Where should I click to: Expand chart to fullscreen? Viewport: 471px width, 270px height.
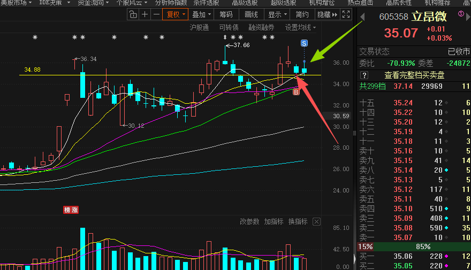[x=346, y=14]
